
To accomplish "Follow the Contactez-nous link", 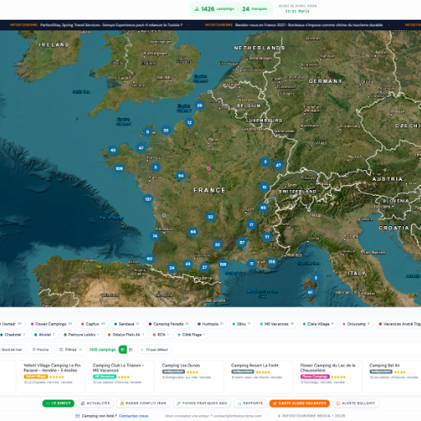I will [133, 416].
